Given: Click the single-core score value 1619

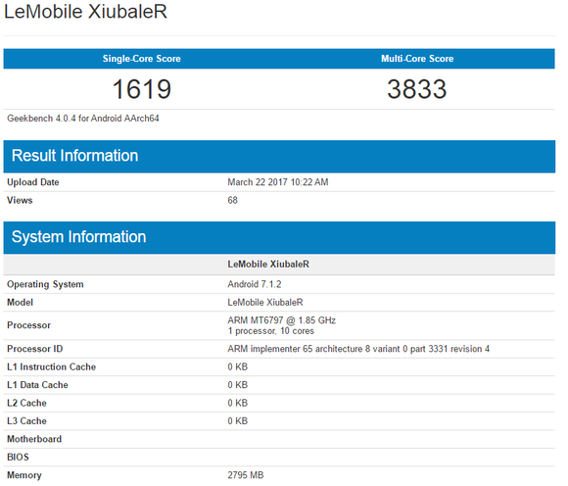Looking at the screenshot, I should pyautogui.click(x=142, y=89).
